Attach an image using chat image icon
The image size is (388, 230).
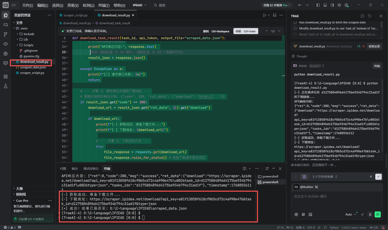coord(310,215)
